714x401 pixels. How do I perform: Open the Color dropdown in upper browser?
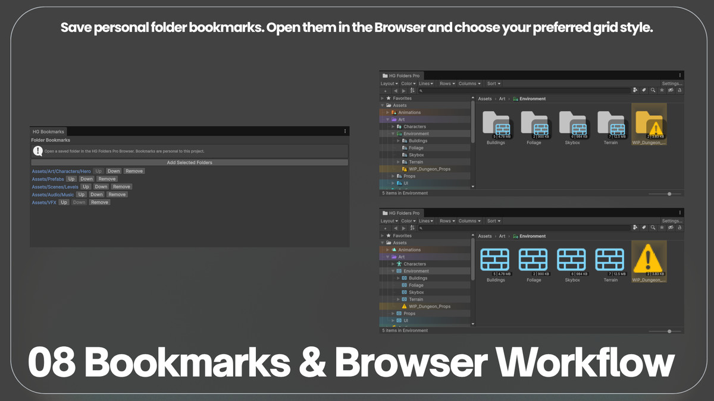(408, 84)
